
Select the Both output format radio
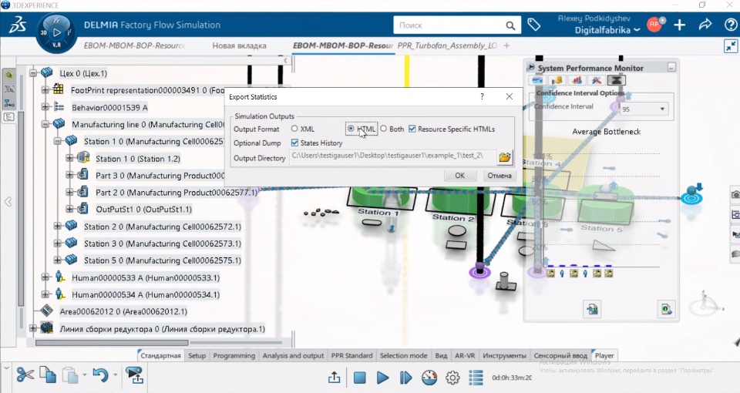tap(383, 129)
